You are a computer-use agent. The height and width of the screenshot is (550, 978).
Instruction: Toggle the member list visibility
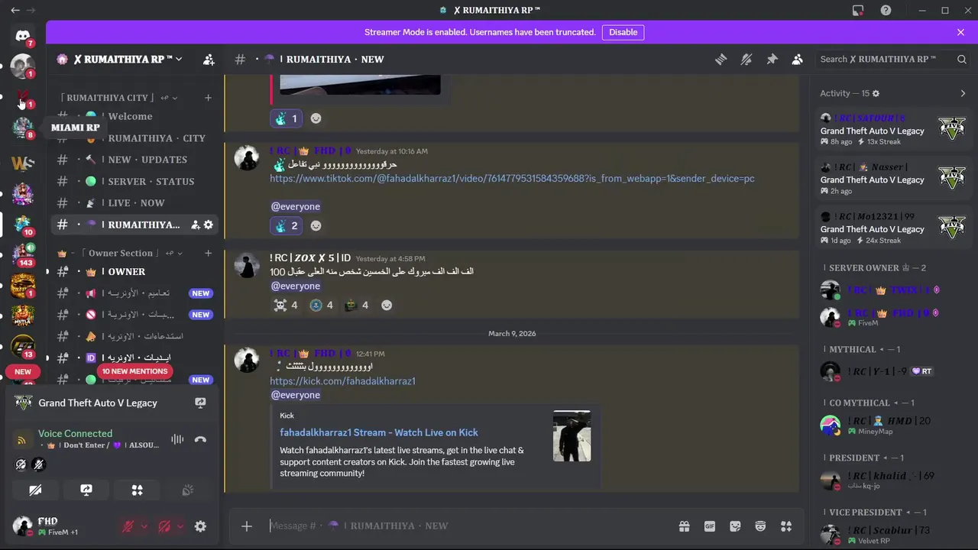(x=797, y=60)
